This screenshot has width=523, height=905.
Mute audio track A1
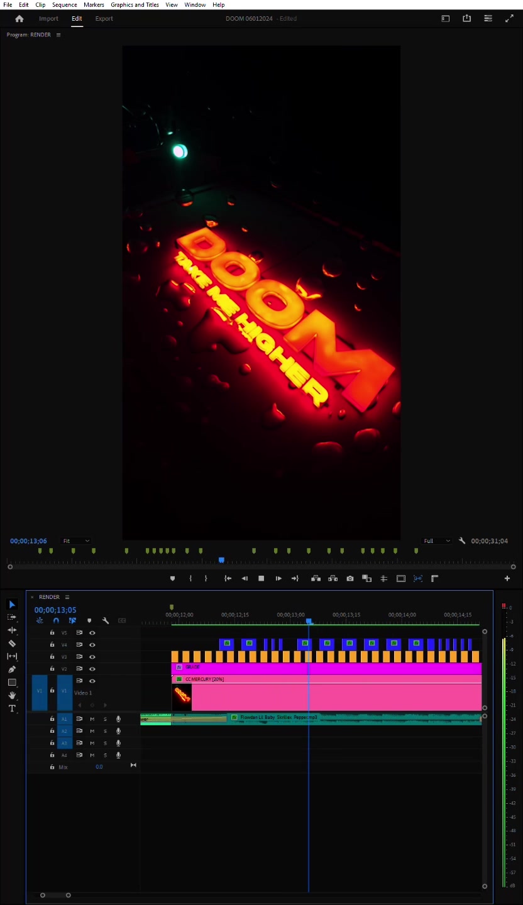click(x=92, y=719)
